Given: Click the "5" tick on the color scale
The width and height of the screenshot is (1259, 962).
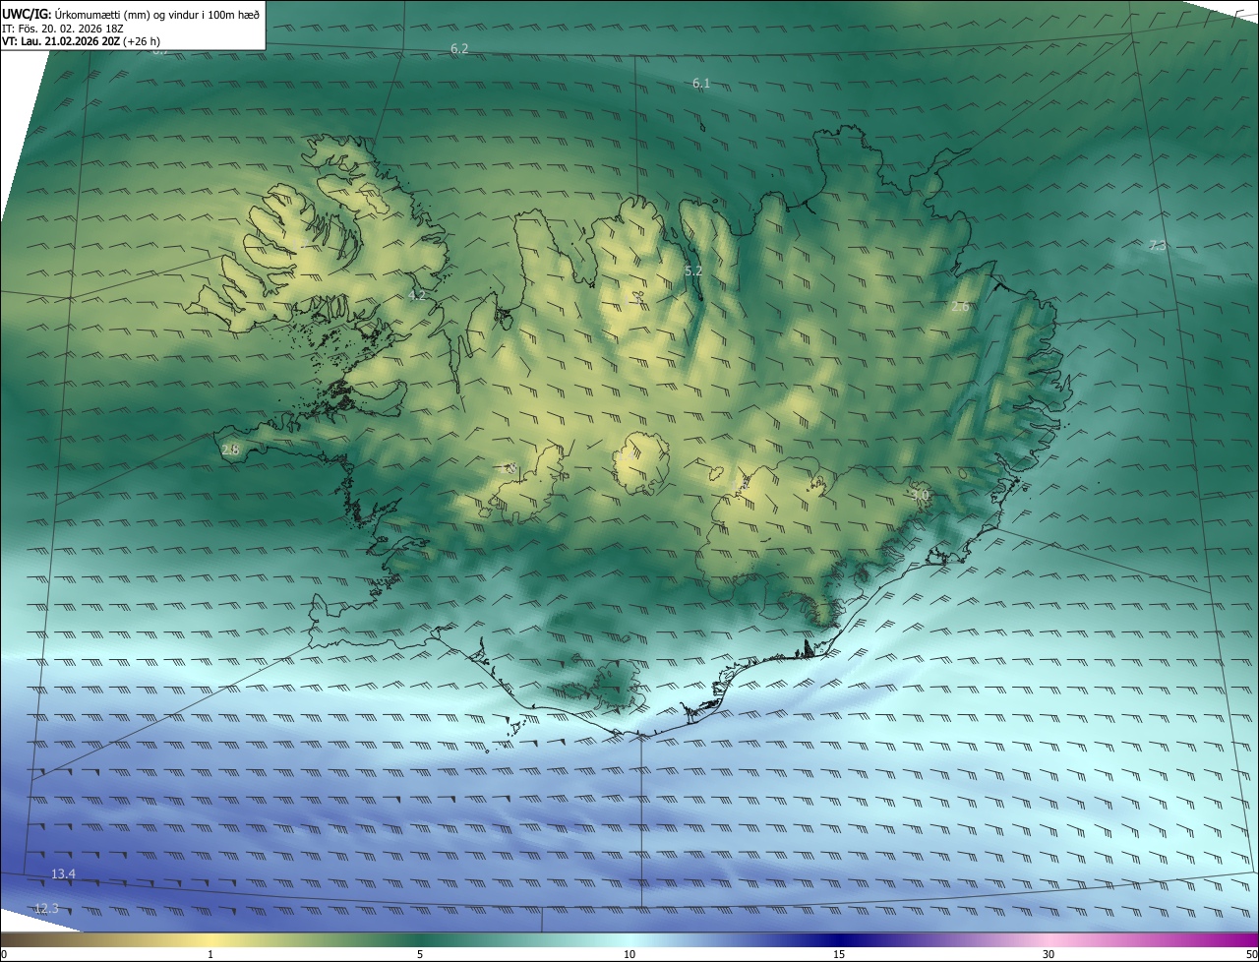Looking at the screenshot, I should pos(420,954).
